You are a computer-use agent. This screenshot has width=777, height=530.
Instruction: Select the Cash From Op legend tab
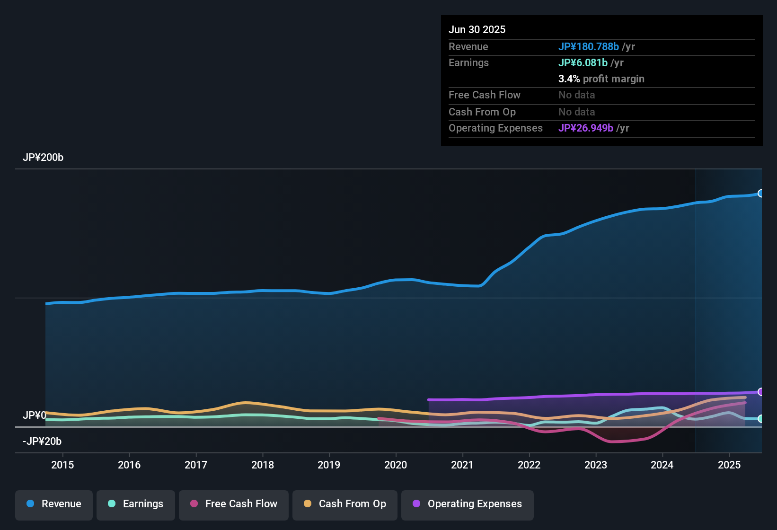[x=344, y=504]
